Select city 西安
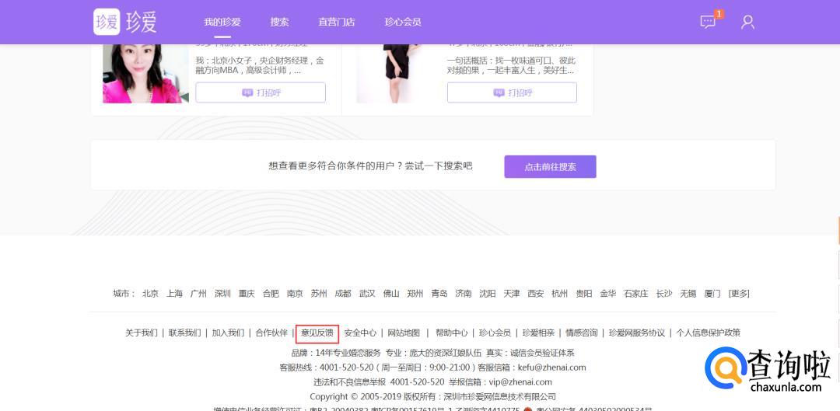 pyautogui.click(x=536, y=294)
